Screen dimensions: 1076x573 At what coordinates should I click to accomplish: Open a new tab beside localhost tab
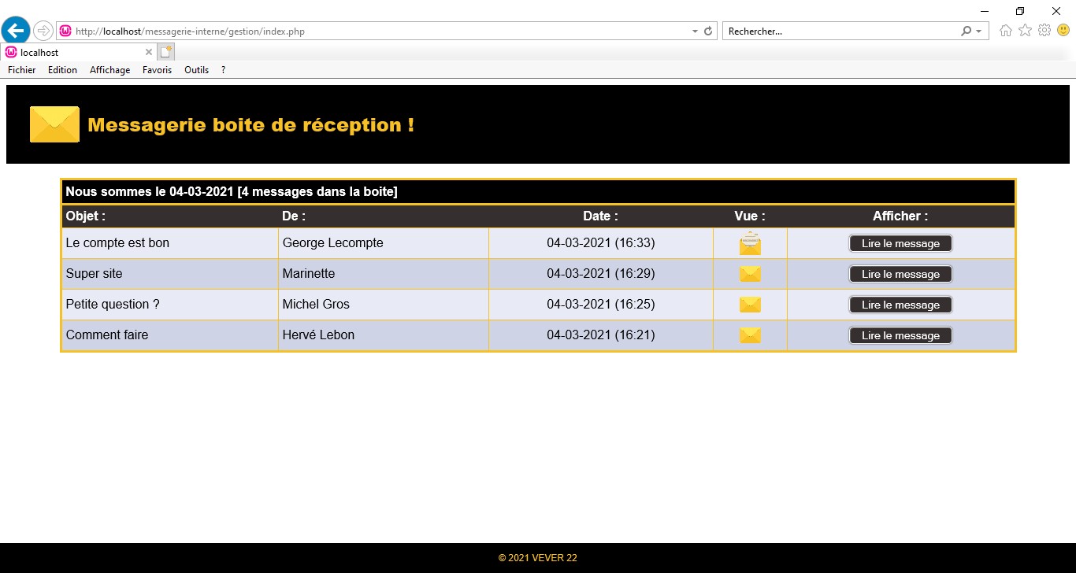pyautogui.click(x=166, y=52)
